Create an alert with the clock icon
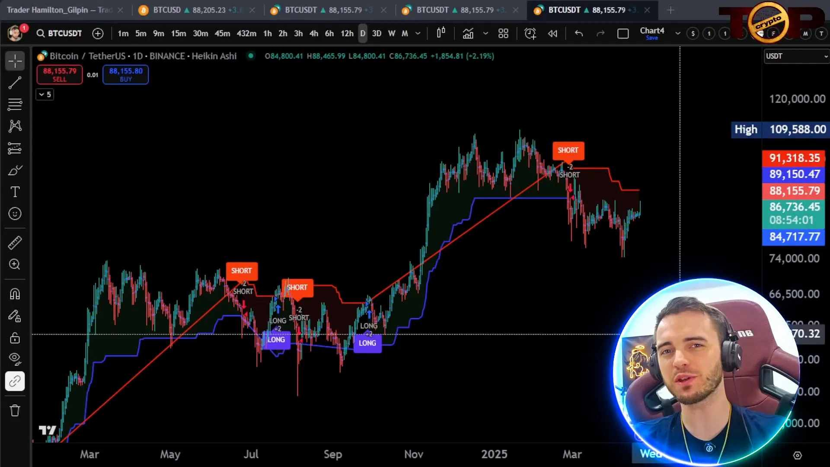830x467 pixels. [x=530, y=33]
